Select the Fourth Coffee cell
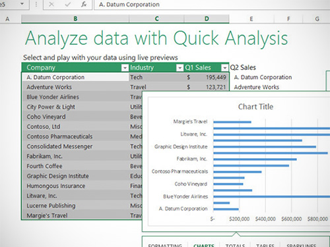Image resolution: width=330 pixels, height=247 pixels. 75,166
